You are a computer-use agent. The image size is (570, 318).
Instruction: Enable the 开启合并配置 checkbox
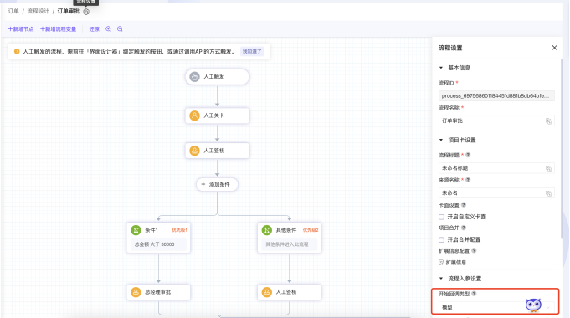point(441,240)
